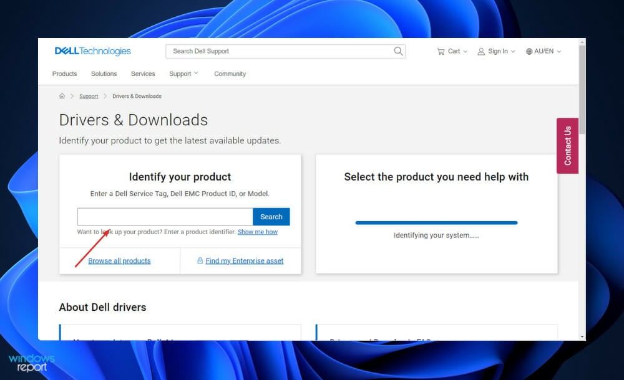Open the Support menu item
Image resolution: width=624 pixels, height=380 pixels.
180,74
